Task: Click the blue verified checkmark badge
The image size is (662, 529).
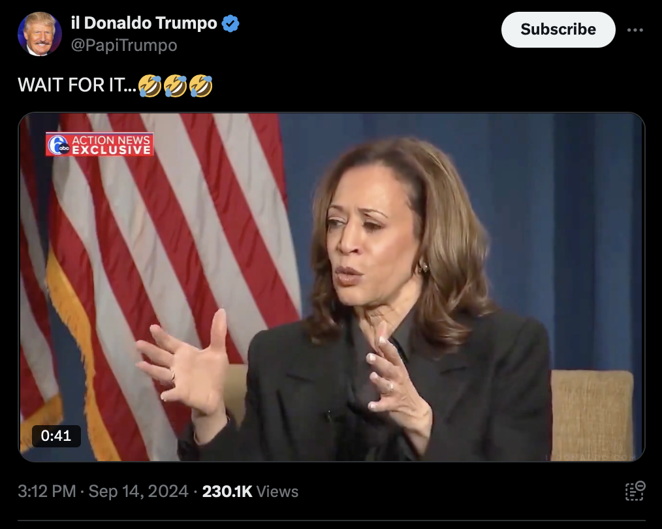Action: (x=230, y=24)
